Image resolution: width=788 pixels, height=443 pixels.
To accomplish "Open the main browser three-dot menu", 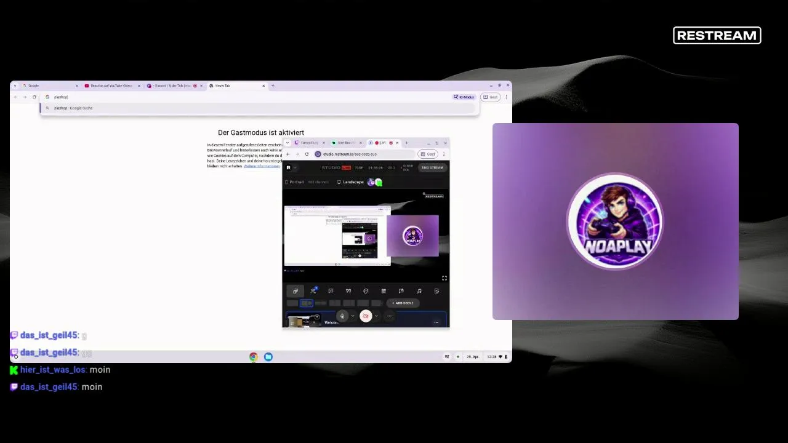I will coord(507,97).
